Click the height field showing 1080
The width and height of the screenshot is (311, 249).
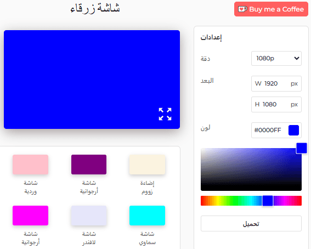(x=276, y=104)
